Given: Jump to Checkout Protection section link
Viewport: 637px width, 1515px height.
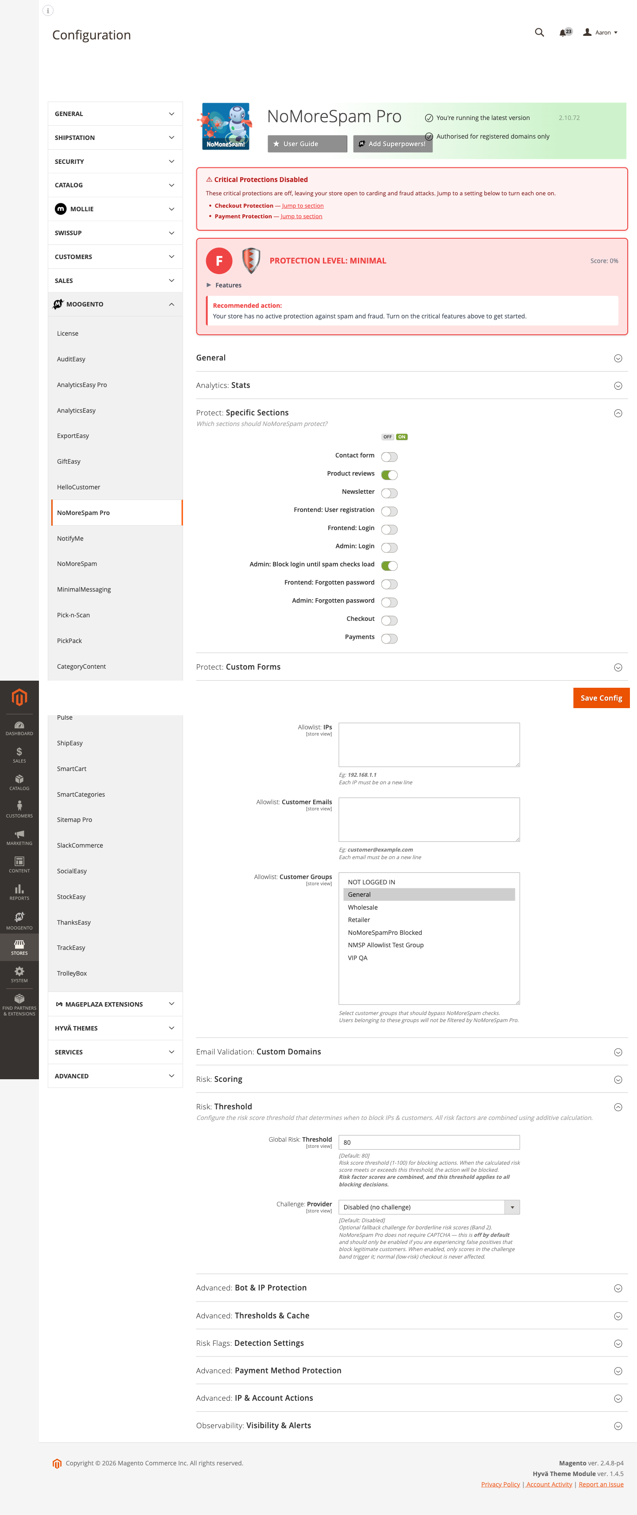Looking at the screenshot, I should [303, 206].
